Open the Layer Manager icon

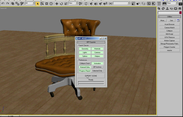(143, 4)
